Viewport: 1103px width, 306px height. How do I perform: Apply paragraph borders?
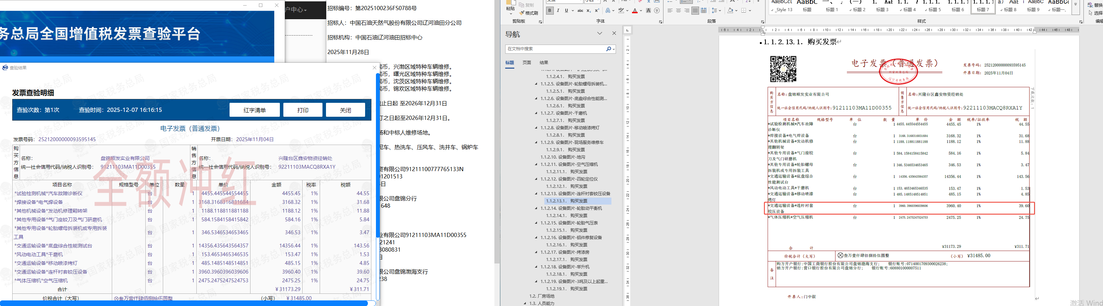point(744,11)
